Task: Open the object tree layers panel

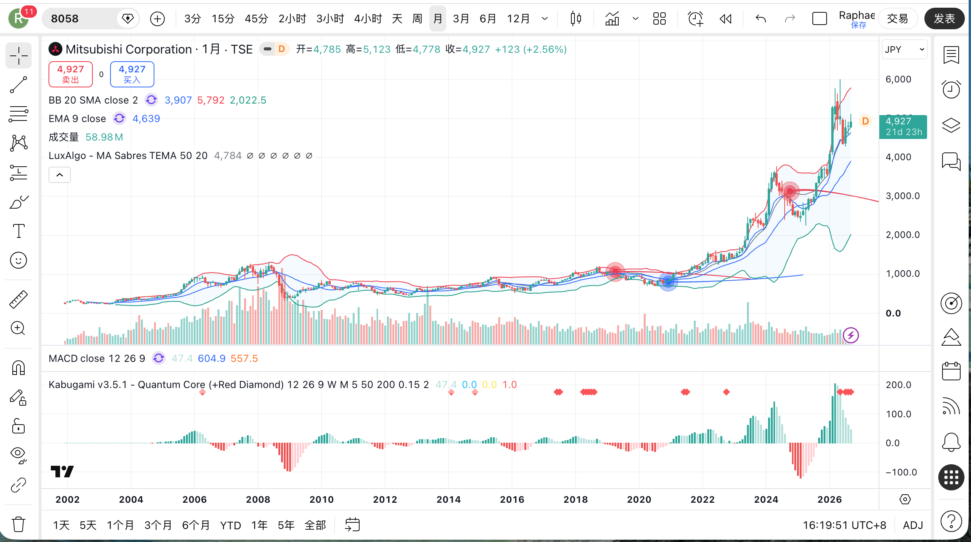Action: (951, 125)
